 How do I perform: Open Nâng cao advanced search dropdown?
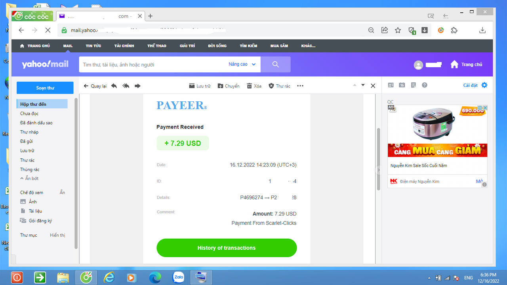click(x=242, y=65)
